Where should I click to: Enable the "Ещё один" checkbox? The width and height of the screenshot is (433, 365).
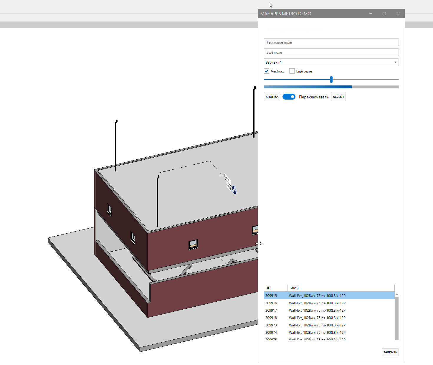(292, 71)
